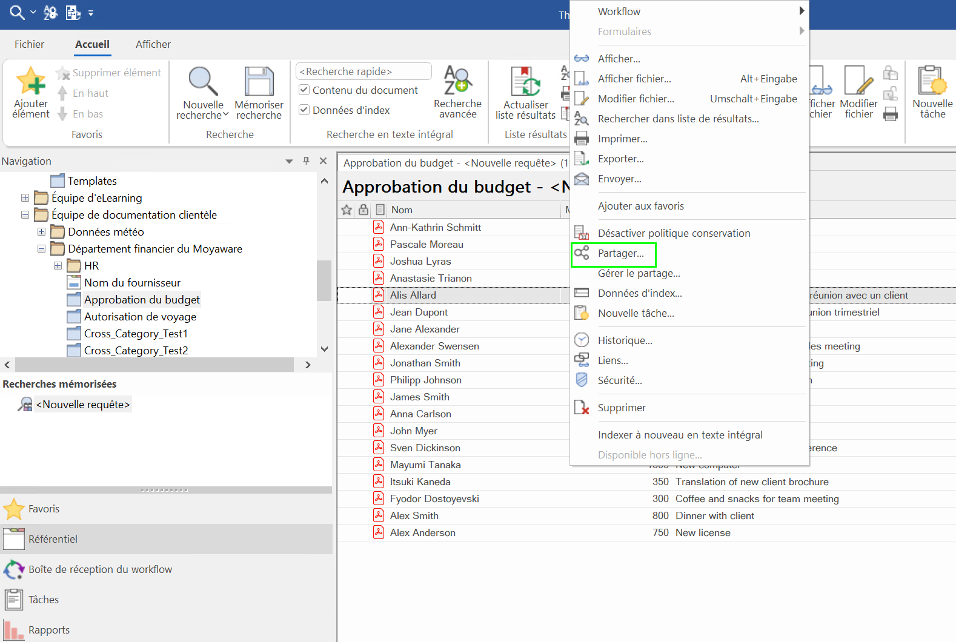
Task: Switch to the Afficher ribbon tab
Action: [153, 44]
